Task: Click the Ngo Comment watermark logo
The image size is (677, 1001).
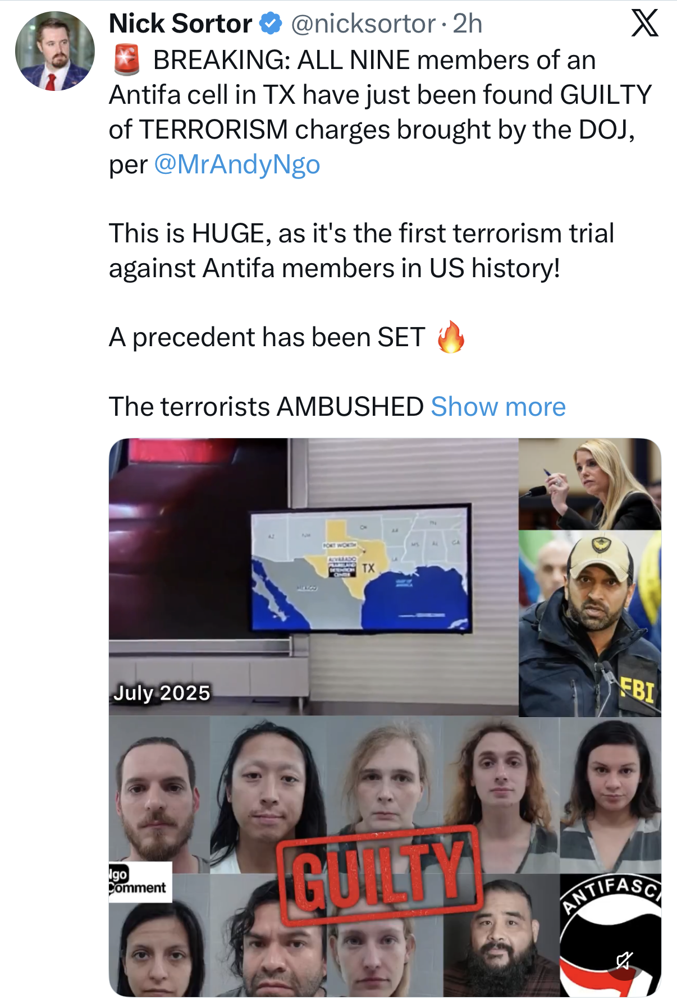Action: tap(140, 881)
